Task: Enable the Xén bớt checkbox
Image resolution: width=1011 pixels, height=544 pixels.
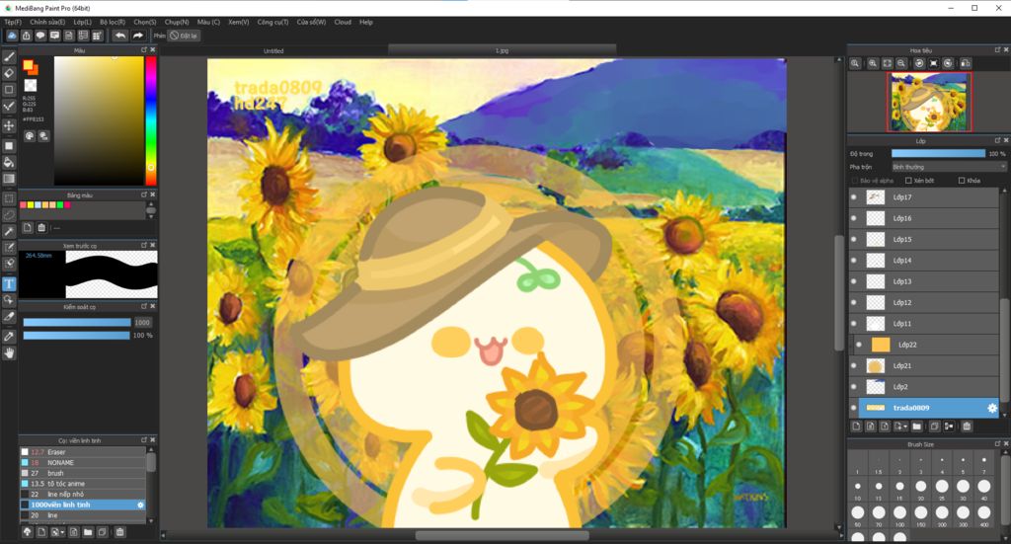Action: (908, 181)
